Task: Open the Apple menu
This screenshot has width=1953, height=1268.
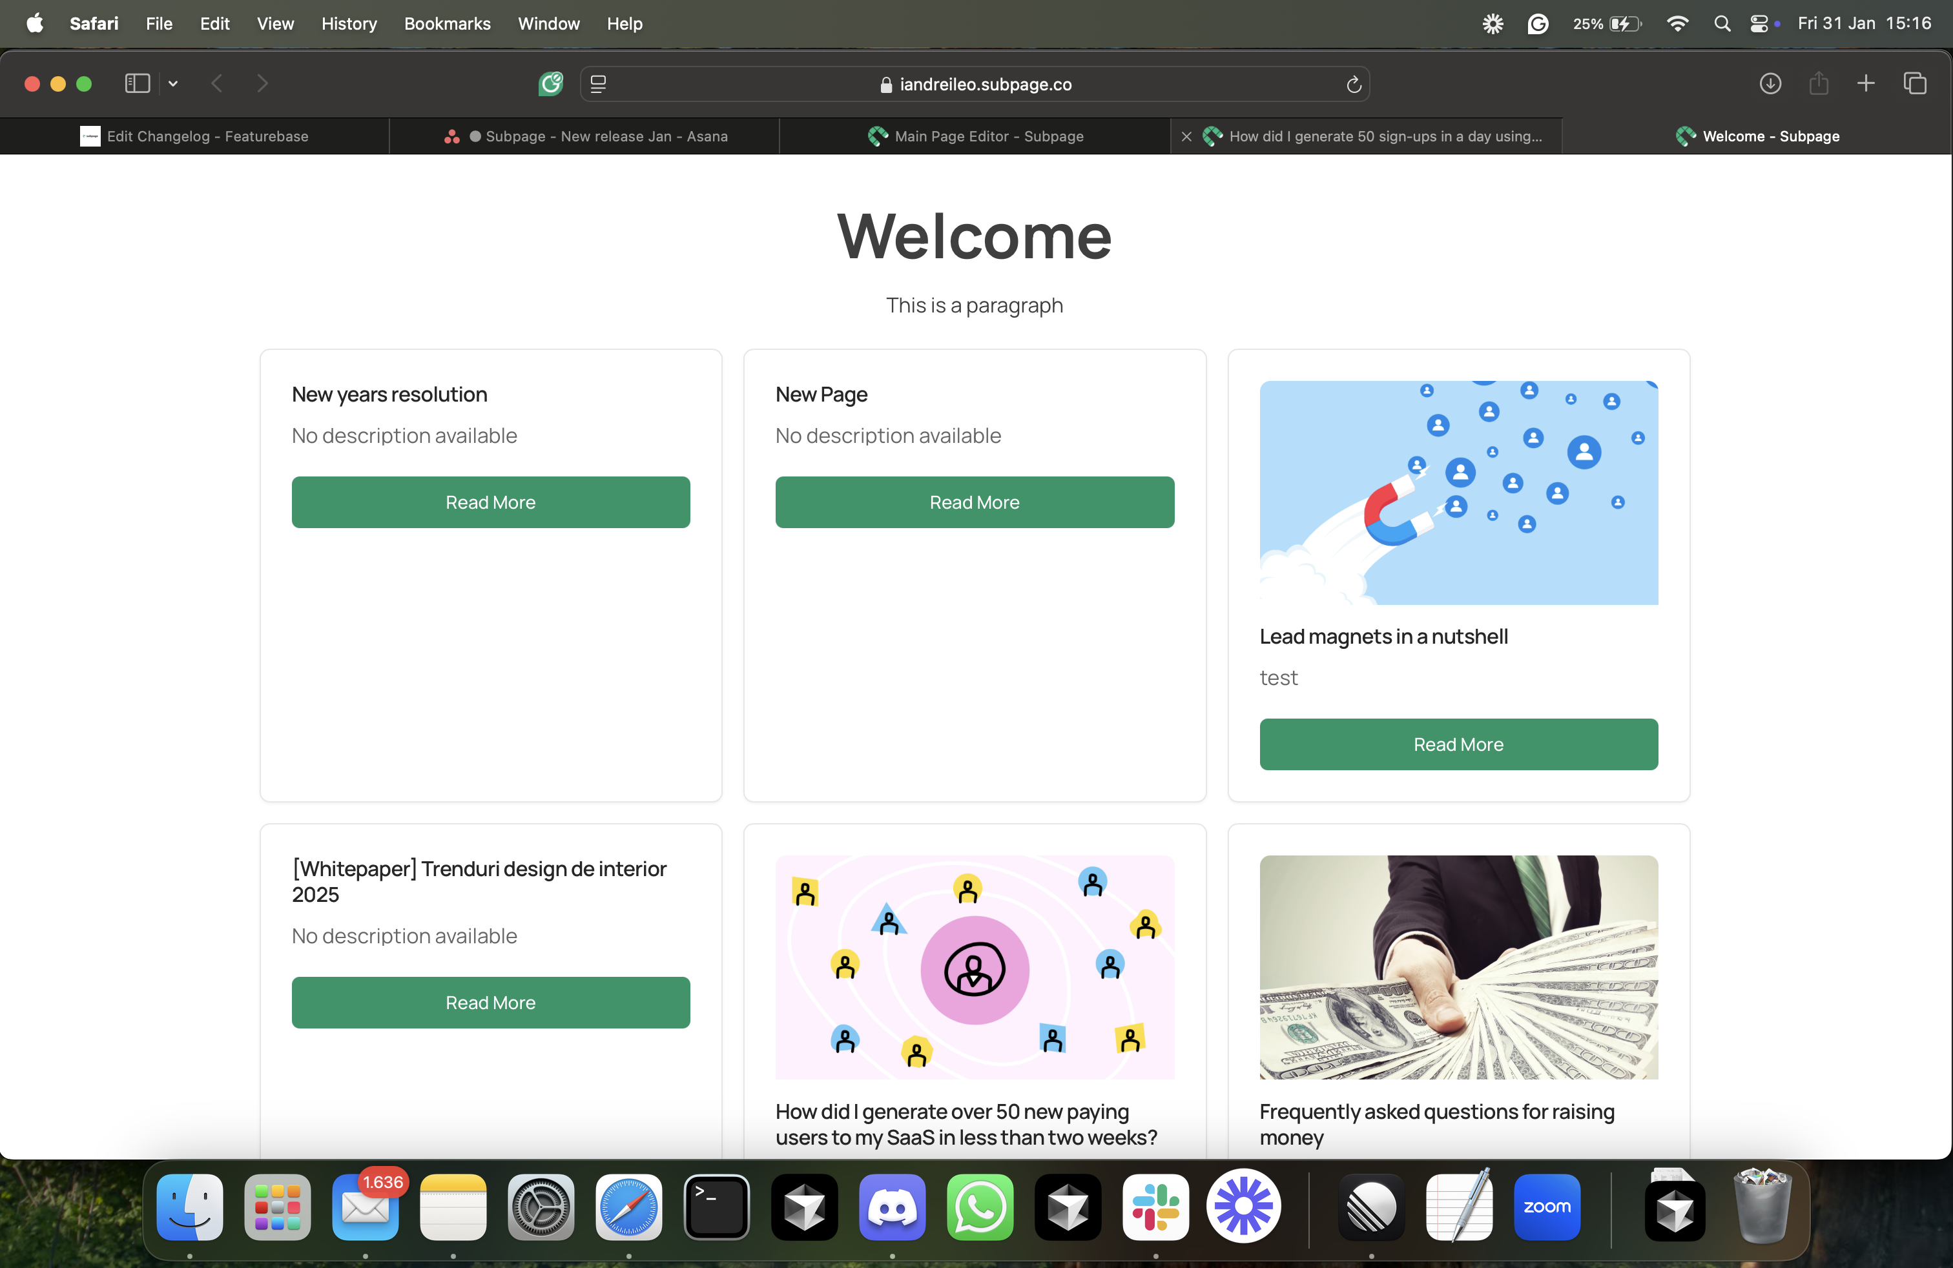Action: tap(34, 23)
